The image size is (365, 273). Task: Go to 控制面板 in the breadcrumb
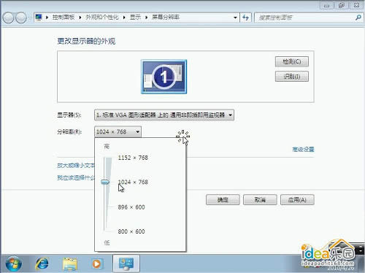tap(64, 17)
